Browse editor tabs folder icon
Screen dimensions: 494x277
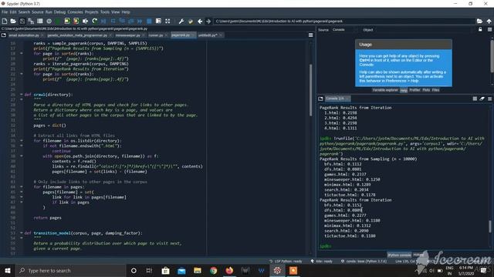[x=3, y=35]
